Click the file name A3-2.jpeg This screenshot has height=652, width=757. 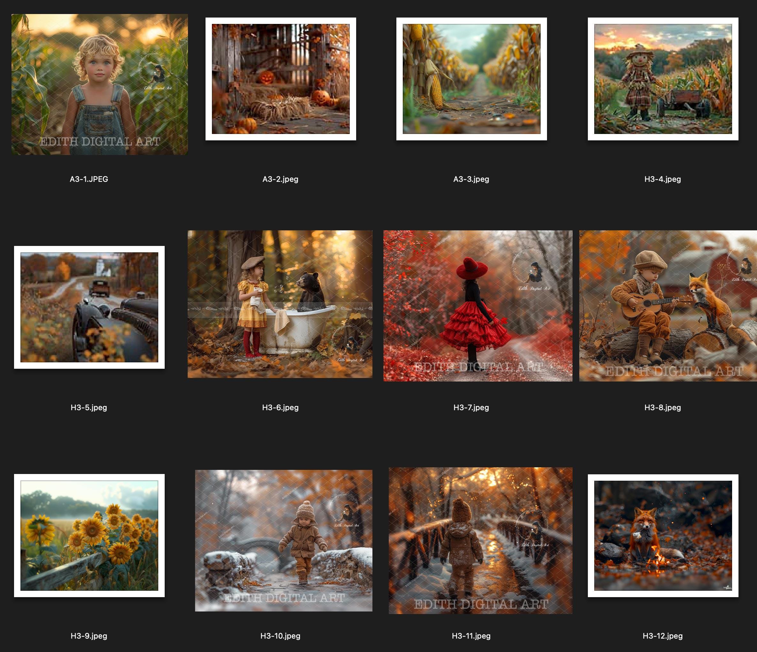tap(280, 179)
